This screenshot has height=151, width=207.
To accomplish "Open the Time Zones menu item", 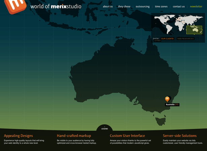I will (x=161, y=6).
